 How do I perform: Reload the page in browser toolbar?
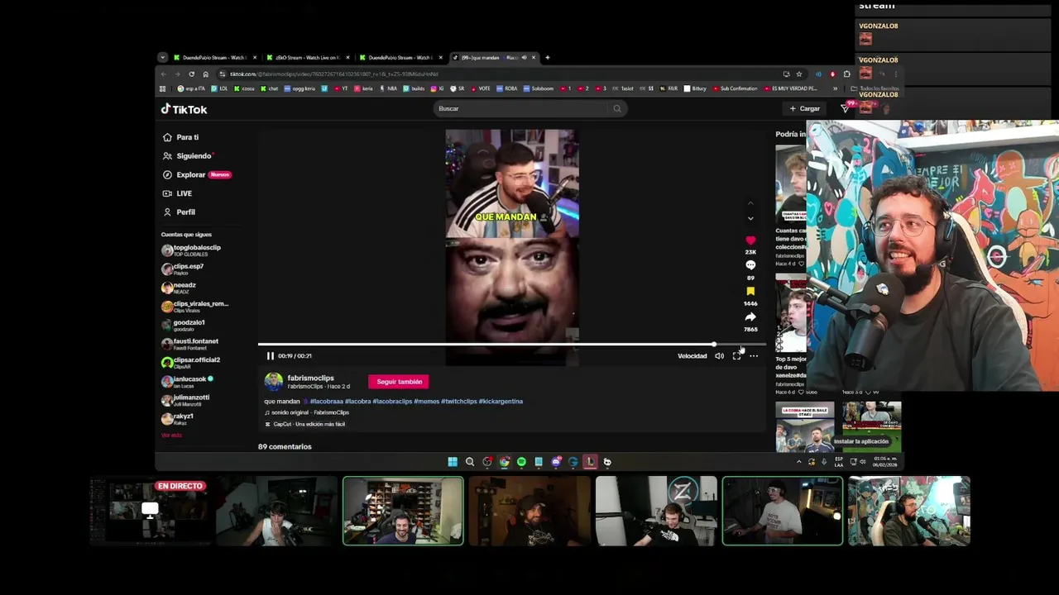pos(191,74)
